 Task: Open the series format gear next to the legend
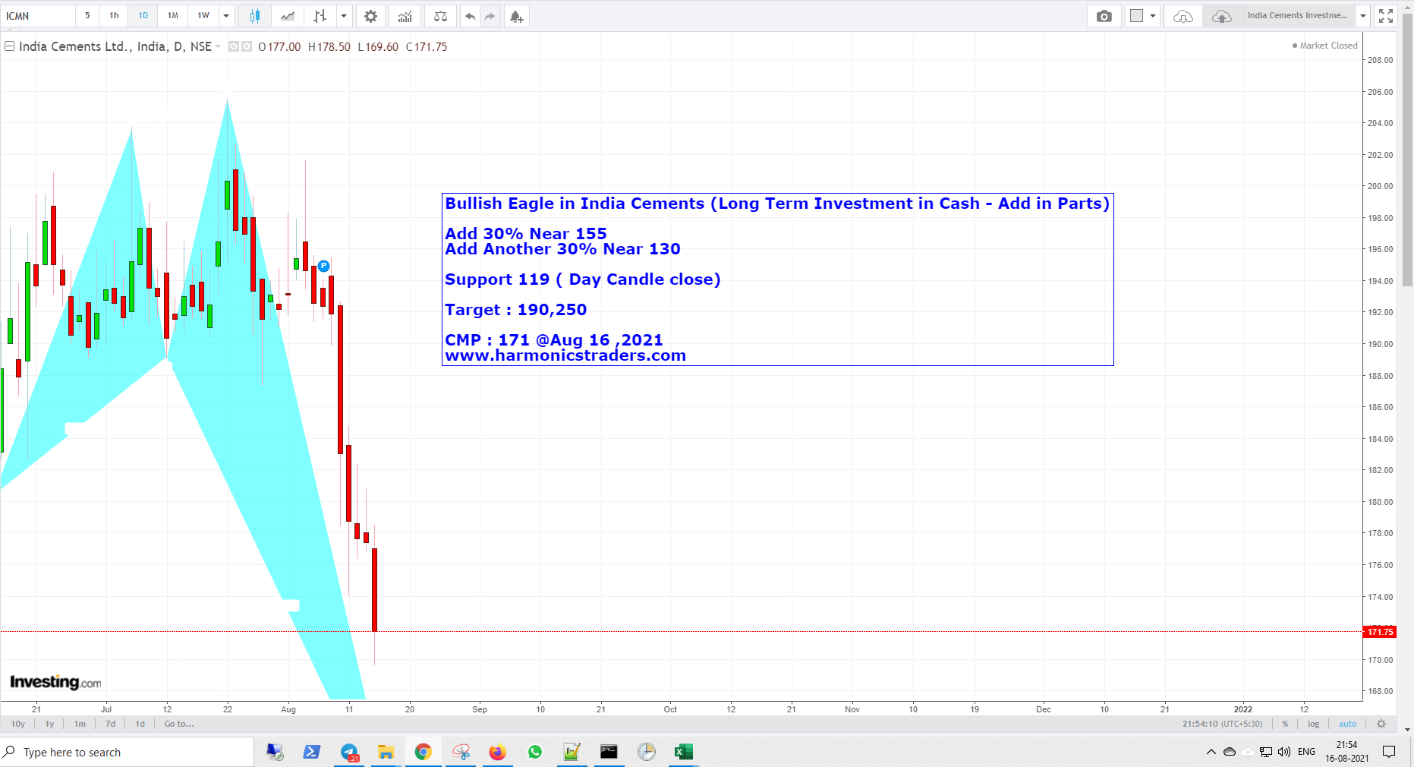[x=247, y=46]
